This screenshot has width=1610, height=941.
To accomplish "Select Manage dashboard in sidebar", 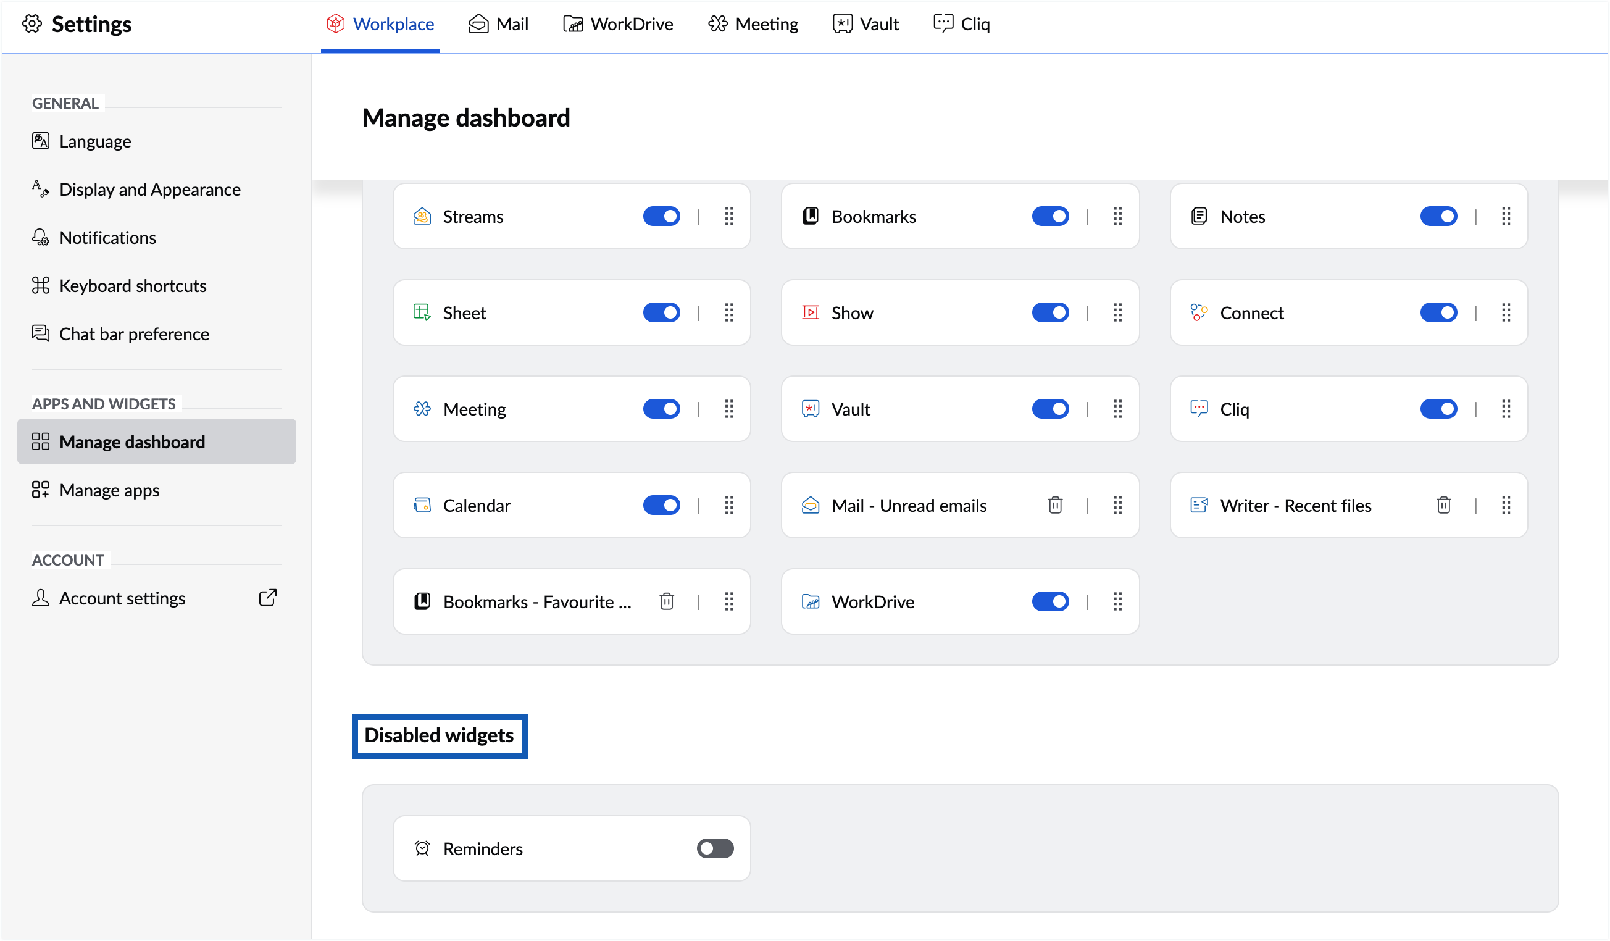I will 157,442.
